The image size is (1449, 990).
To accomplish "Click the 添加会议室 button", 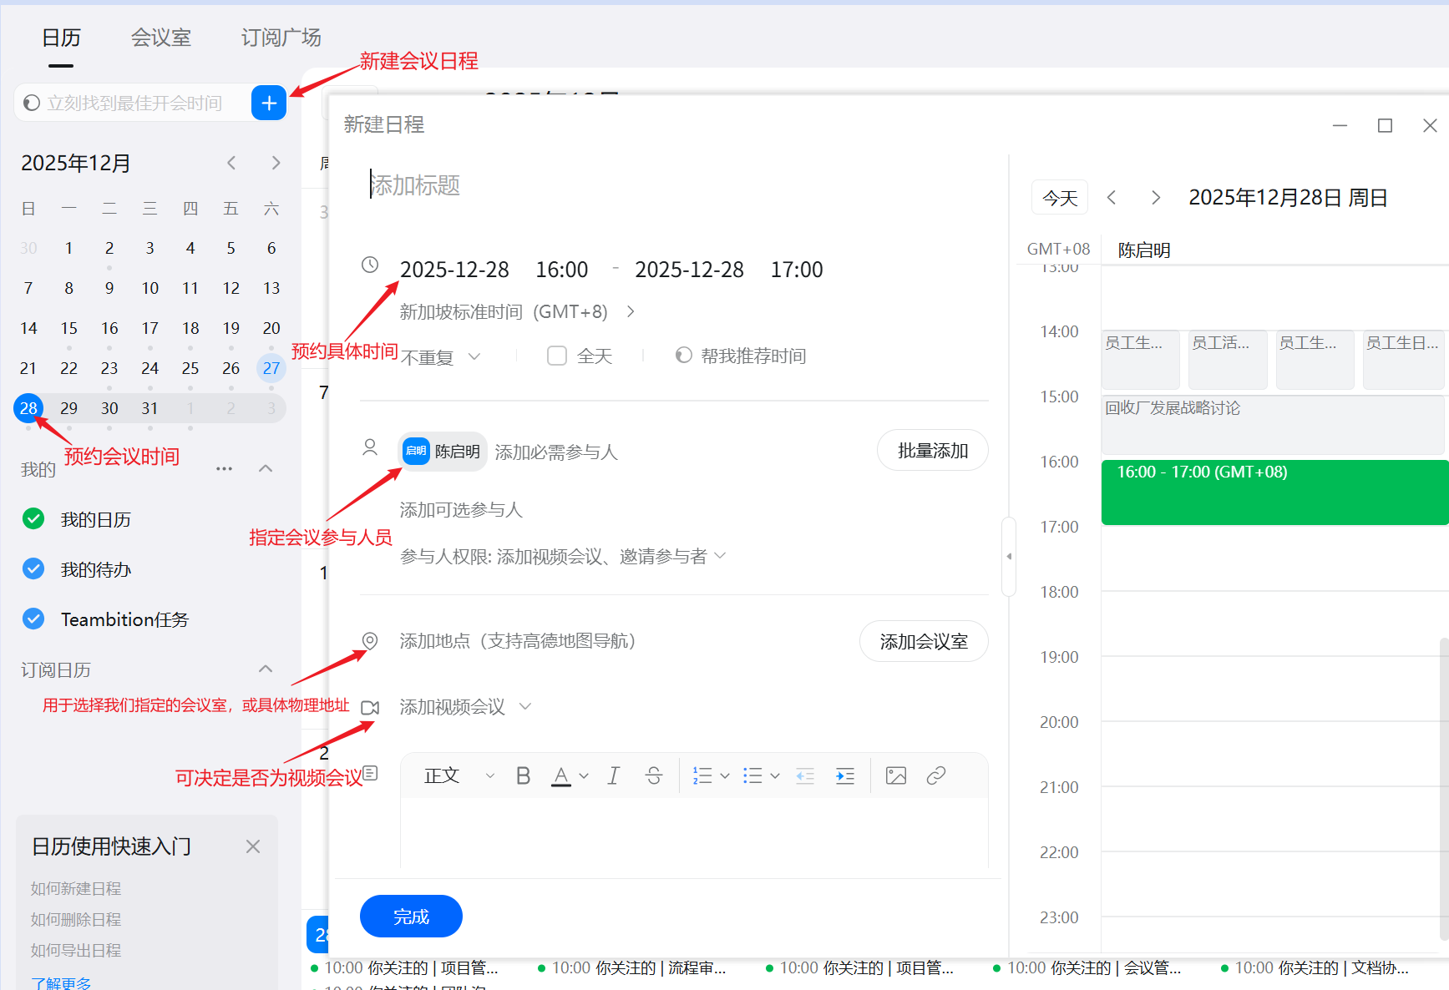I will coord(924,641).
